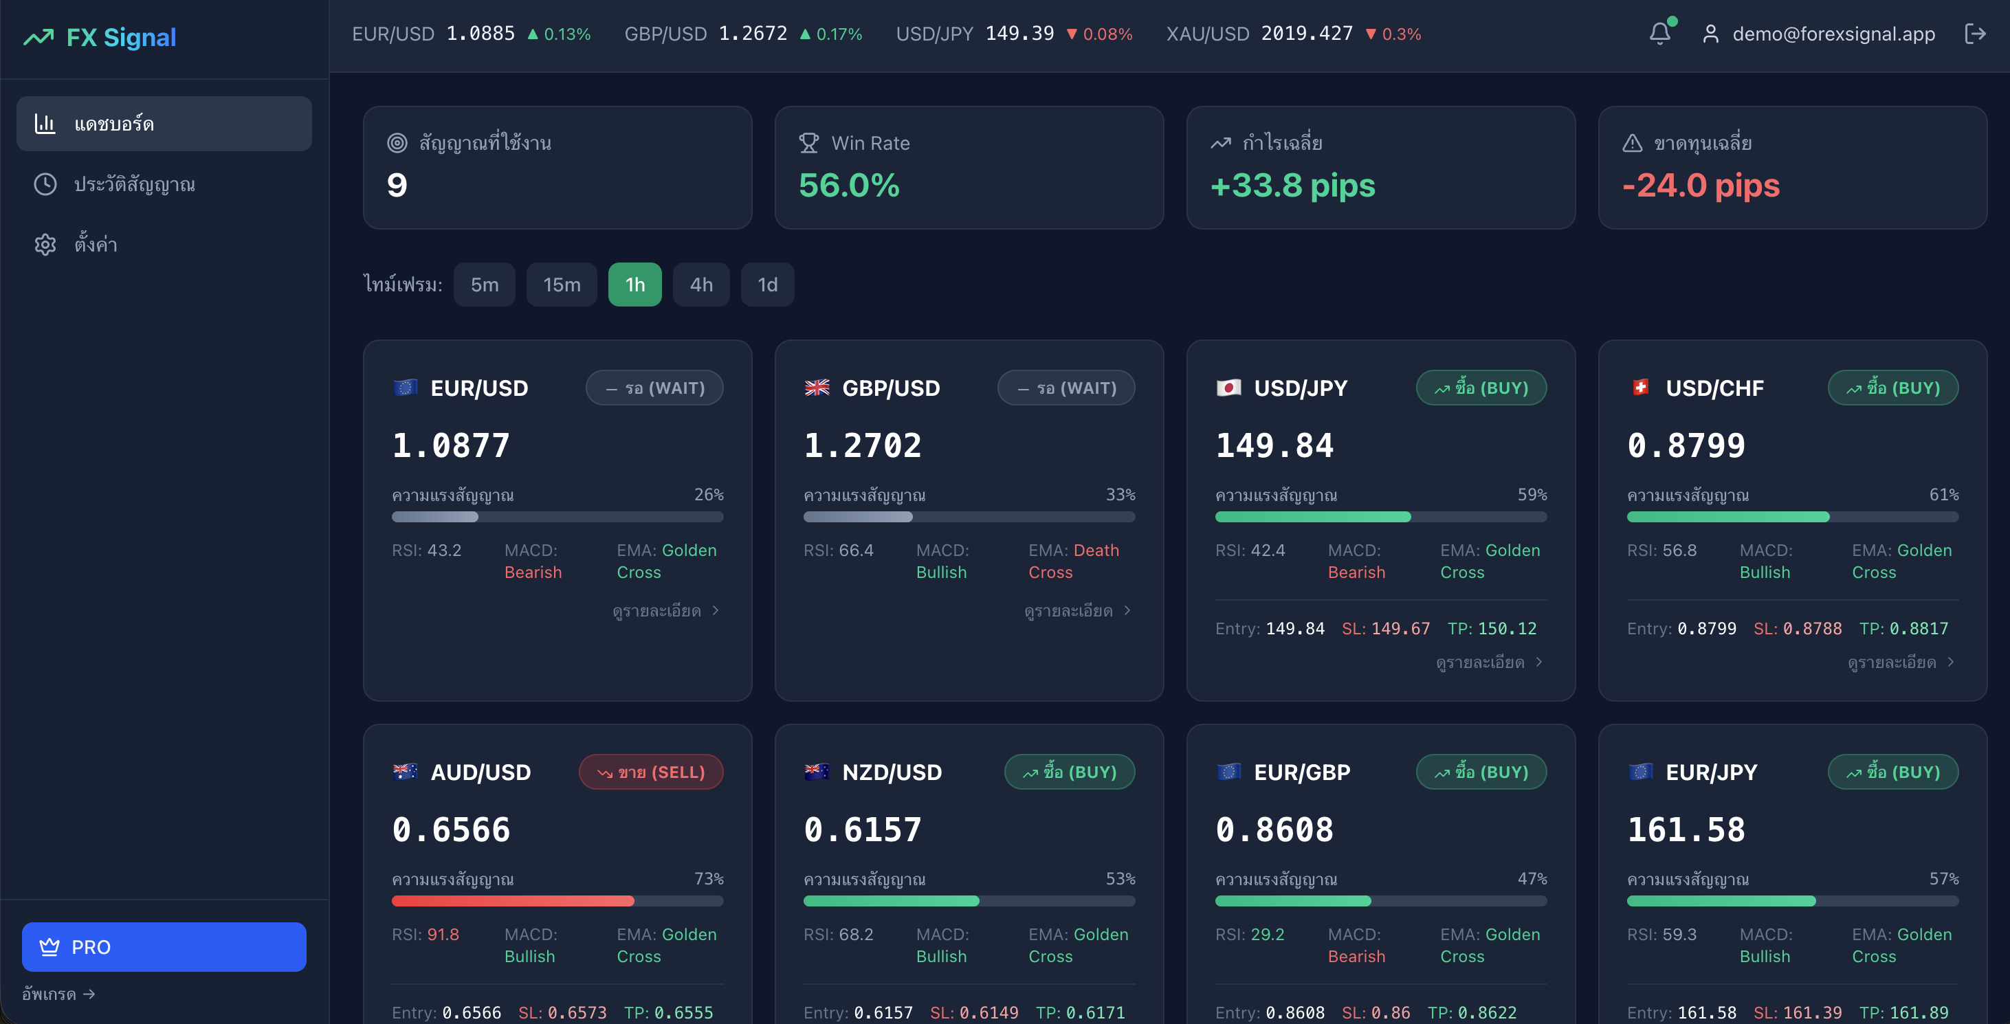Viewport: 2010px width, 1024px height.
Task: Open the notifications bell icon
Action: click(x=1659, y=34)
